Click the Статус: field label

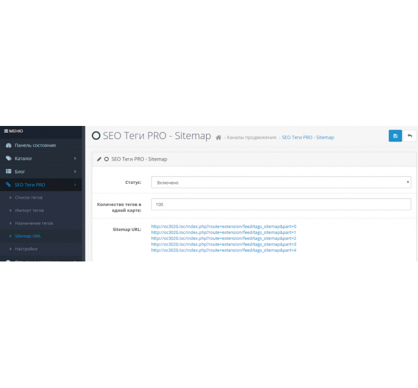(x=133, y=183)
